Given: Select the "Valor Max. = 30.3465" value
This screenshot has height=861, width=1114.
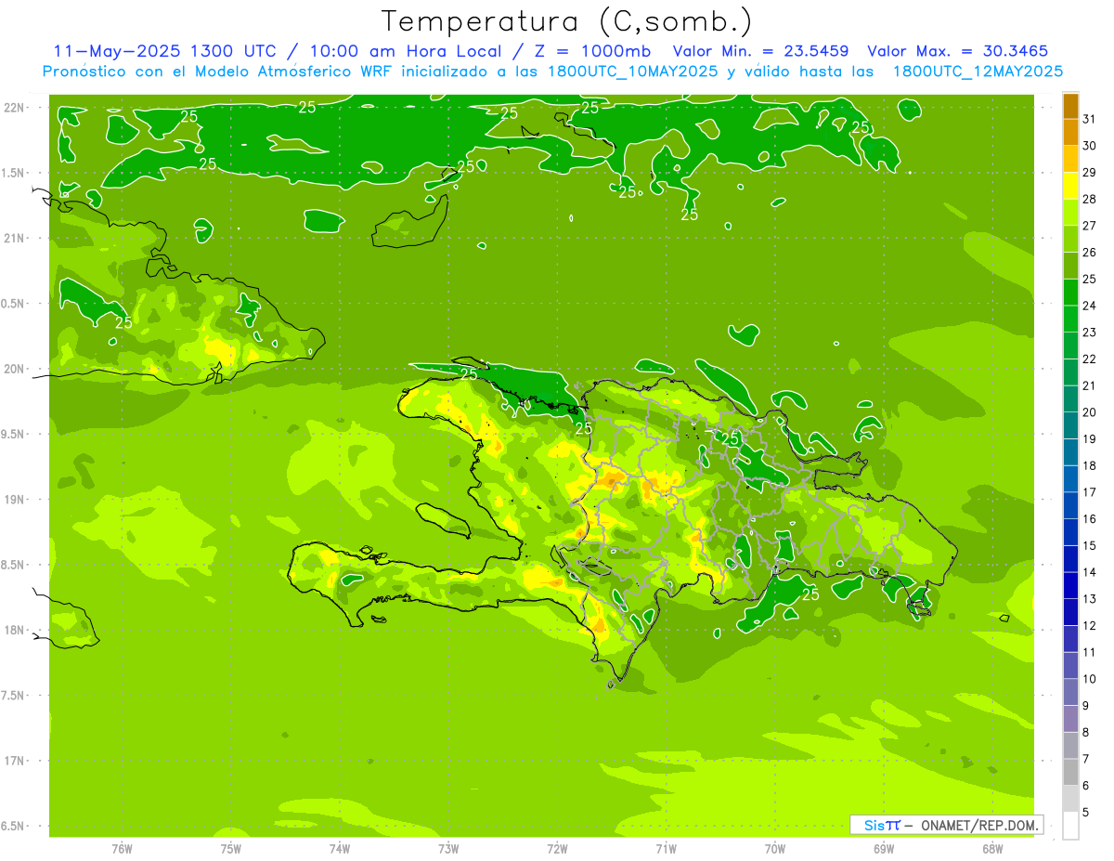Looking at the screenshot, I should click(x=958, y=51).
